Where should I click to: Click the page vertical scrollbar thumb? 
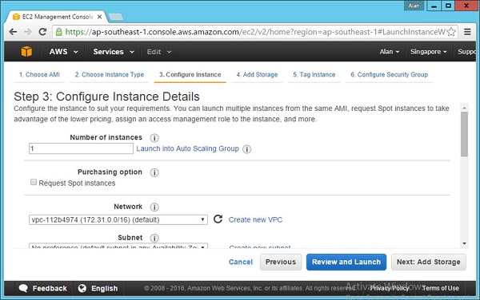(464, 134)
